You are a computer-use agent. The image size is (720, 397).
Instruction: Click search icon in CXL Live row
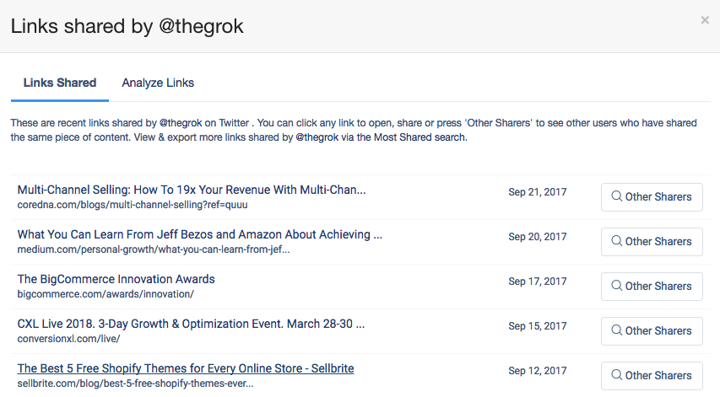(617, 330)
